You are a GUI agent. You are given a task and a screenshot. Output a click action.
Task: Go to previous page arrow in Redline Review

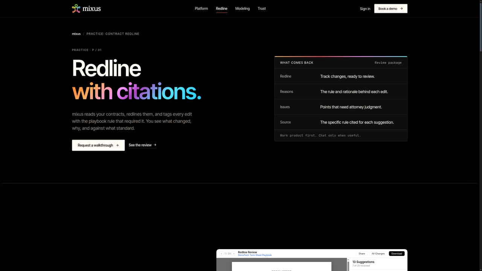tap(221, 254)
